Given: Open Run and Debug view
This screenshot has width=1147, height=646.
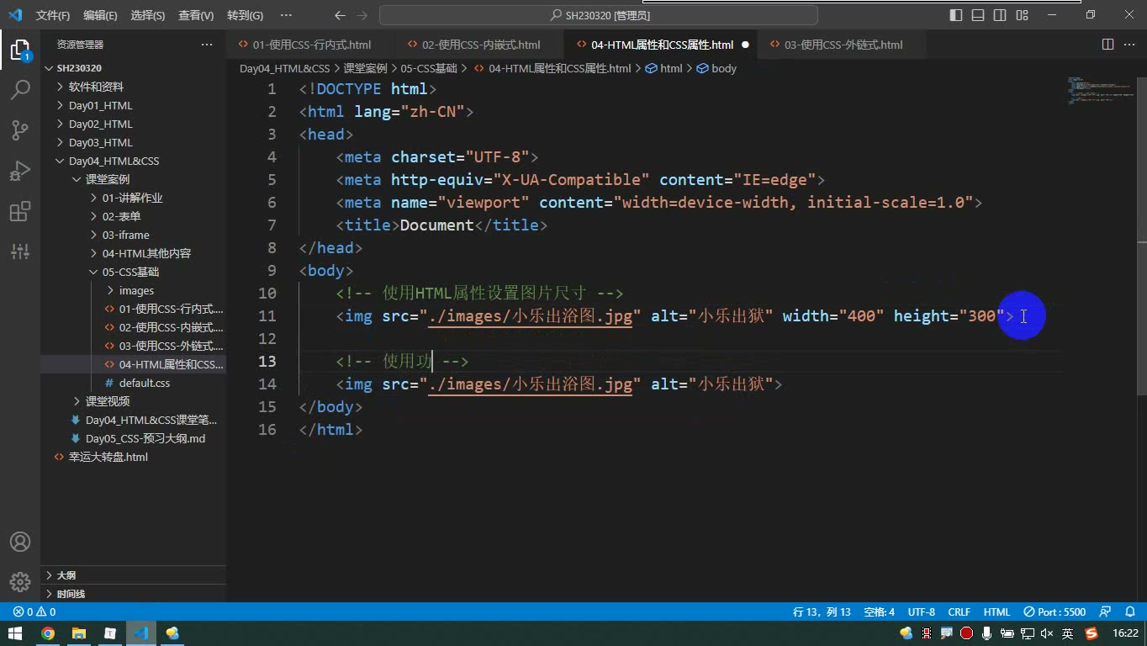Looking at the screenshot, I should pyautogui.click(x=20, y=171).
